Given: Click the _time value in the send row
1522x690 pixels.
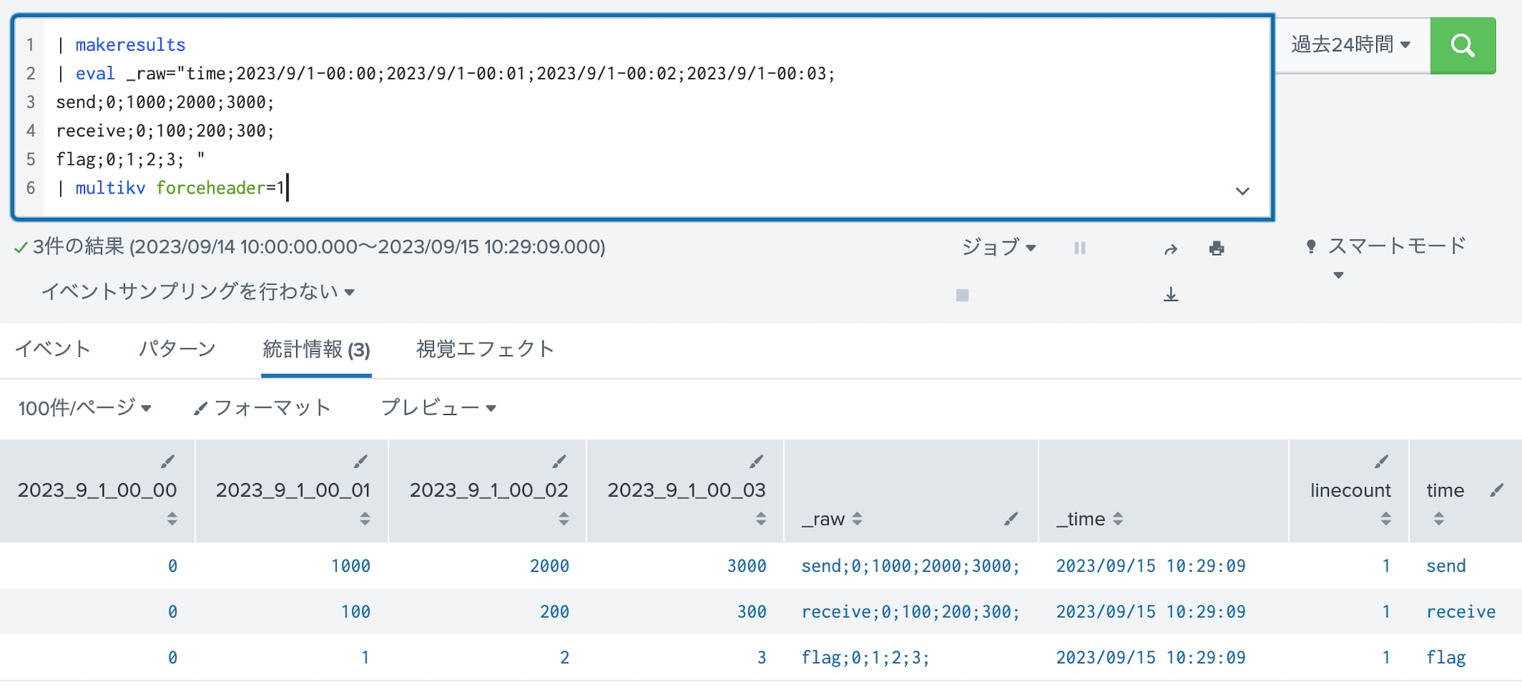Looking at the screenshot, I should point(1150,566).
